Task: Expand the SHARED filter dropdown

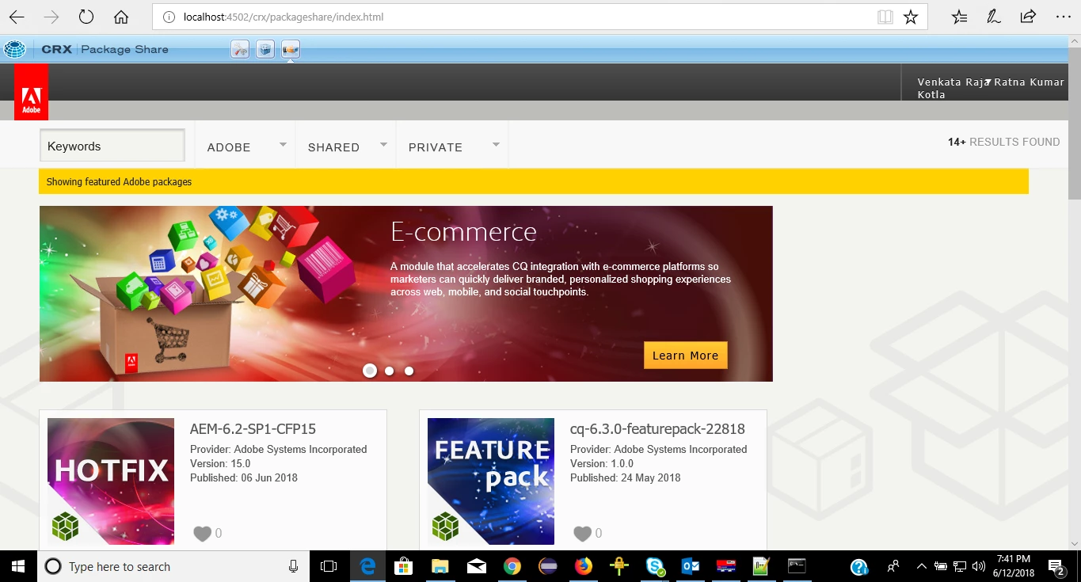Action: point(383,144)
